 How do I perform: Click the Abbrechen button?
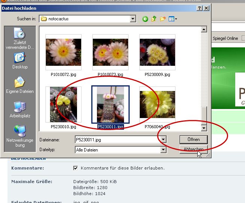[194, 149]
